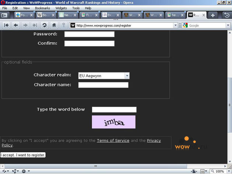
Task: Click the Google search engine icon
Action: [185, 25]
